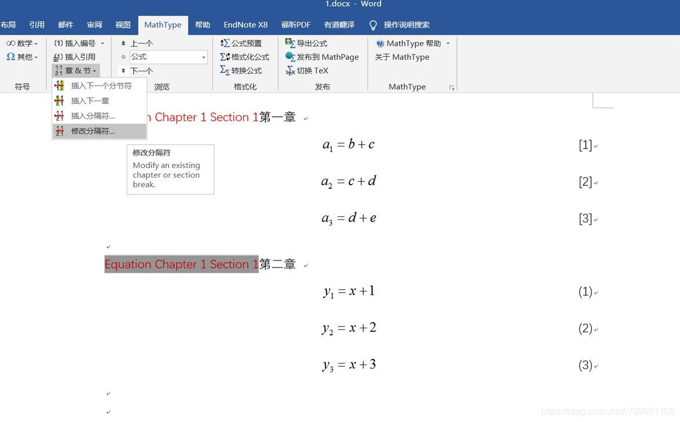Go to previous equation with 上一个
680x422 pixels.
137,43
